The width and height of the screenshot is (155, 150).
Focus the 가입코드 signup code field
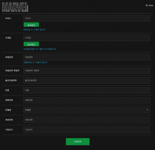(x=87, y=130)
